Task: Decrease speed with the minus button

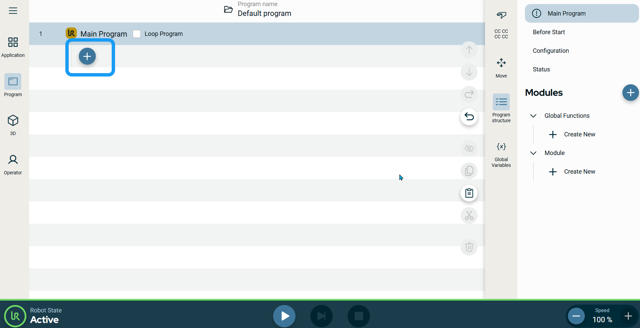Action: click(x=576, y=316)
